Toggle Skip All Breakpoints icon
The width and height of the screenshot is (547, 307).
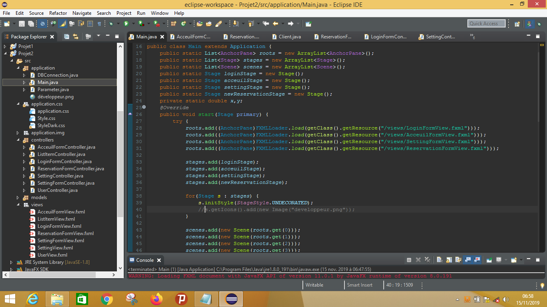(x=42, y=24)
